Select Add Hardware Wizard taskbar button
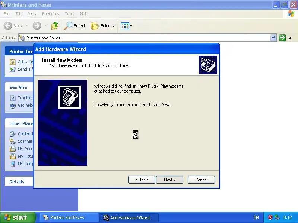This screenshot has width=298, height=223. coord(129,217)
